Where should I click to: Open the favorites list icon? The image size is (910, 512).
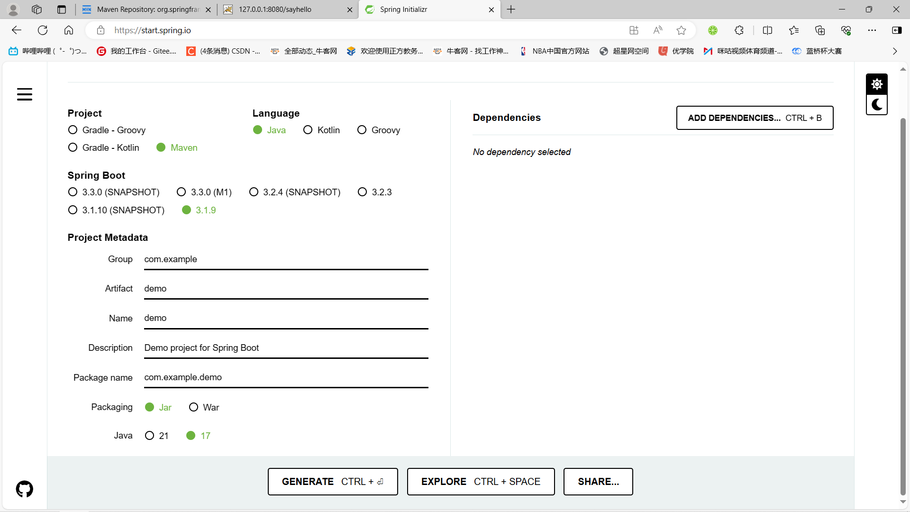(794, 30)
